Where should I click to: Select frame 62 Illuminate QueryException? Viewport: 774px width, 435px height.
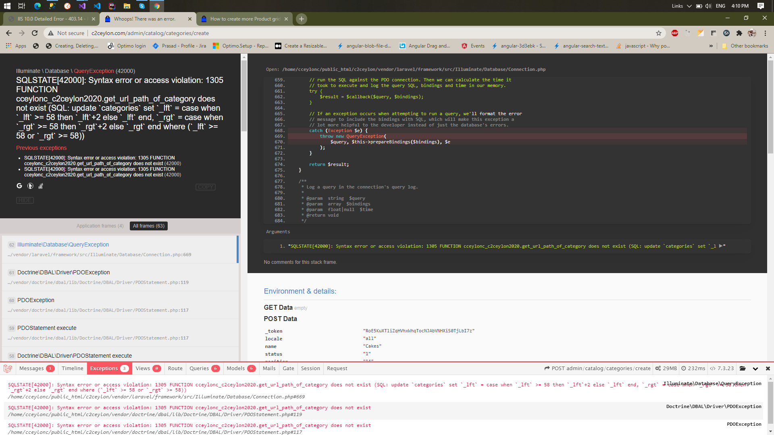pos(119,249)
